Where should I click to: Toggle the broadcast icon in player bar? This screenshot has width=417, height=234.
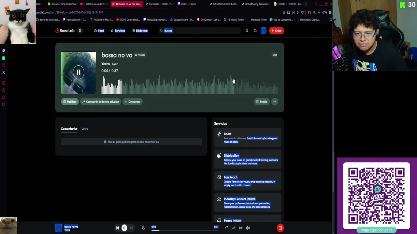coord(241,228)
